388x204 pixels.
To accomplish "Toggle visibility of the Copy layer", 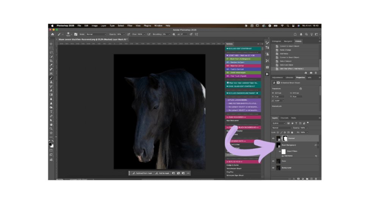I will click(273, 161).
